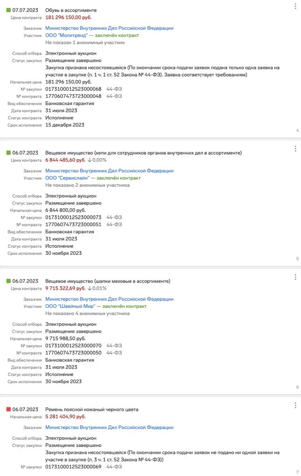Click the 44-ФЗ label beside purchase 0173100012523000069
Screen dimensions: 301x476
[114, 467]
